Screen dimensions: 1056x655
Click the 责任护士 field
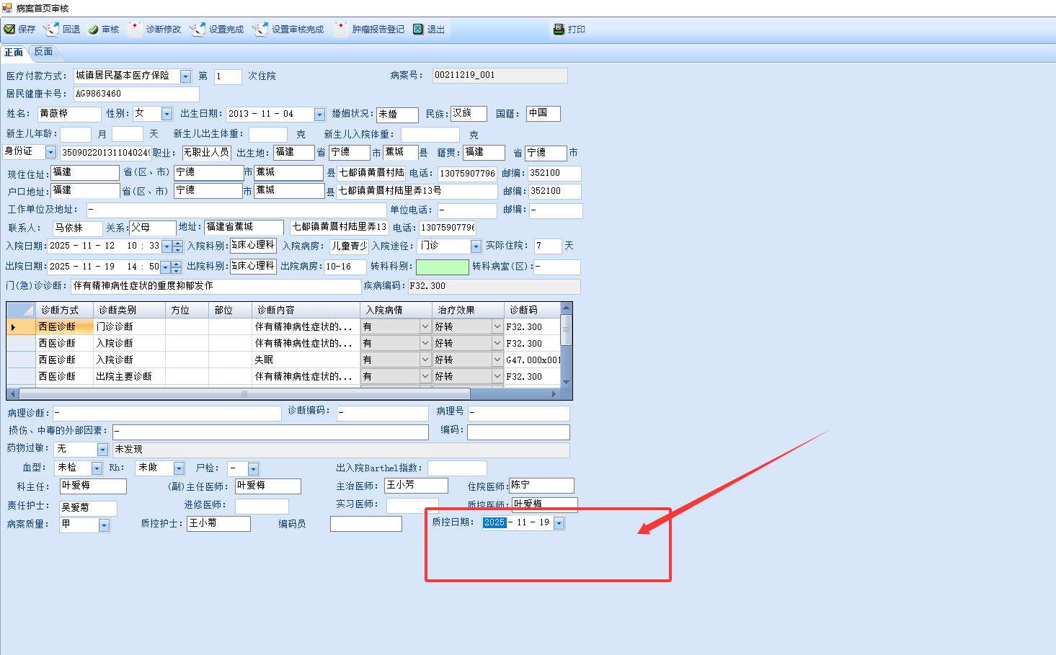click(88, 508)
